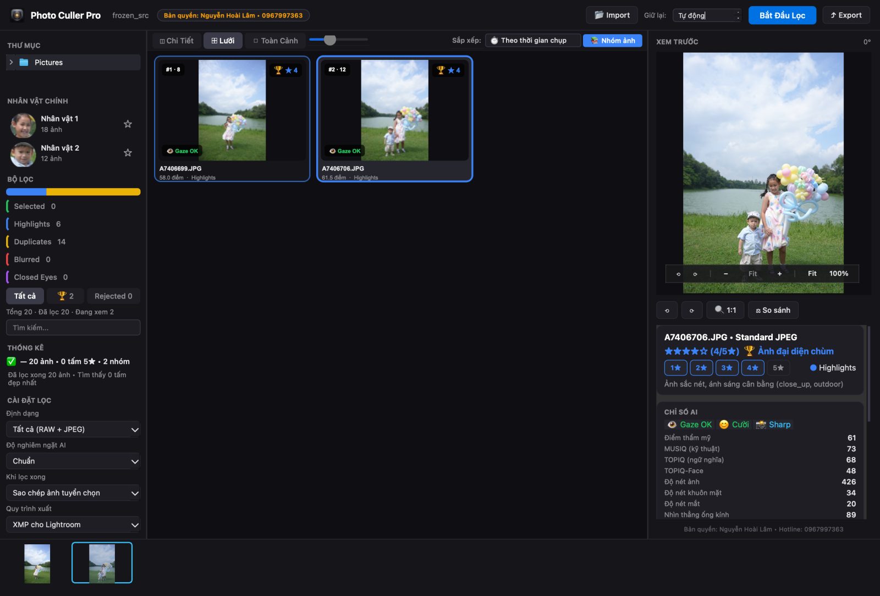Open the Độ nghiêm ngặt AI dropdown
The height and width of the screenshot is (596, 880).
(73, 461)
